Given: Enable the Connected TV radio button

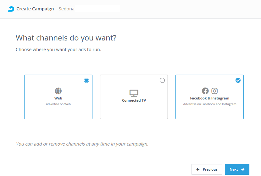Looking at the screenshot, I should tap(162, 80).
